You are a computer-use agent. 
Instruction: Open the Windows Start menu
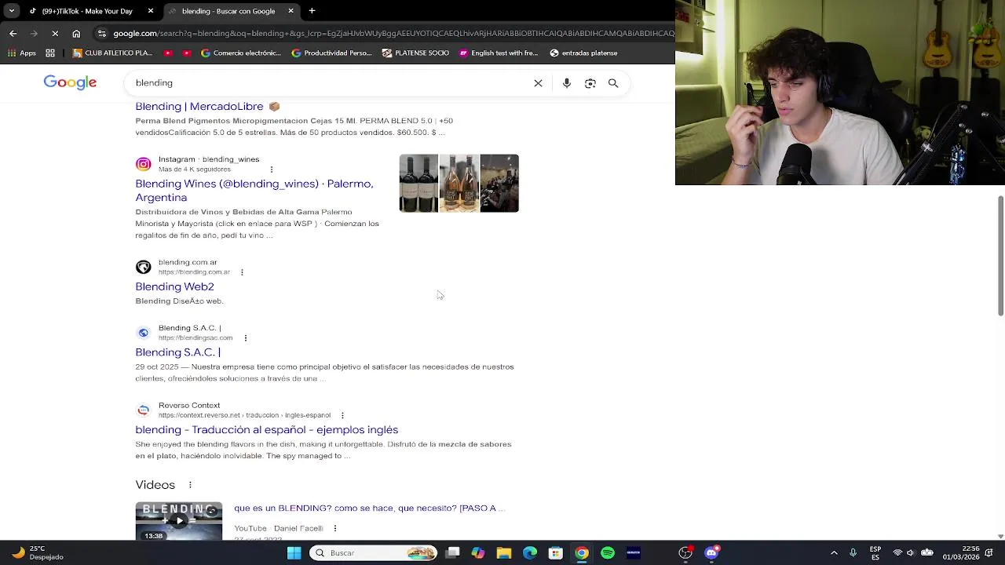294,552
